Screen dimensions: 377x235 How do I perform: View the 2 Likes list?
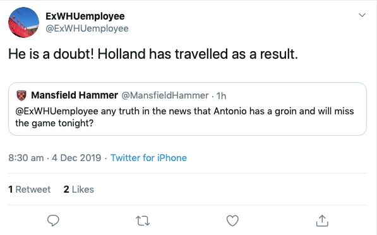coord(79,190)
